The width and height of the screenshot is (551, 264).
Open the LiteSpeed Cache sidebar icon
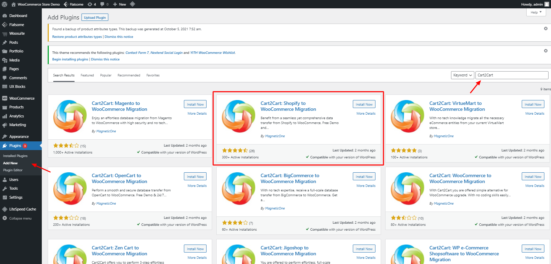coord(5,209)
